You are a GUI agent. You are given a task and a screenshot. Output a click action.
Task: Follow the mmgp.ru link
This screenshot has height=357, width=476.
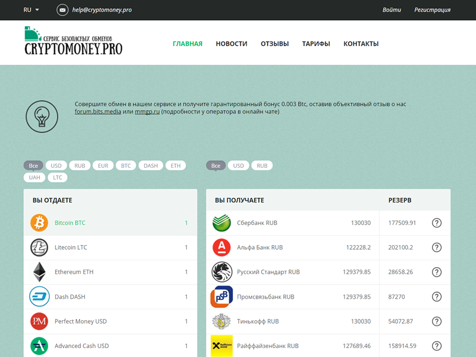[147, 111]
